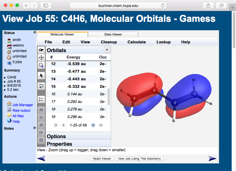Viewport: 236px width, 171px height.
Task: Click New Job Using This Geometry
Action: [140, 159]
